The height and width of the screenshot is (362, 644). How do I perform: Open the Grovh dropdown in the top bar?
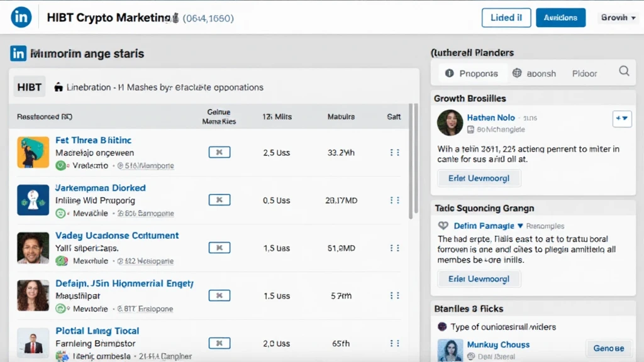point(617,17)
